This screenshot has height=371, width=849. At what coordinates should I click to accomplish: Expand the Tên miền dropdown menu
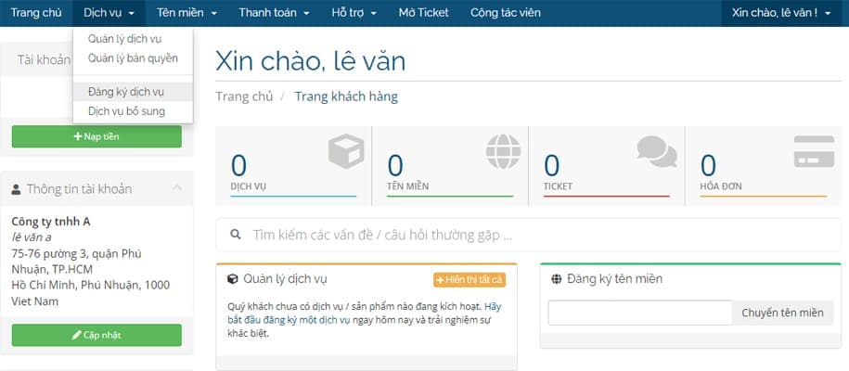point(187,12)
